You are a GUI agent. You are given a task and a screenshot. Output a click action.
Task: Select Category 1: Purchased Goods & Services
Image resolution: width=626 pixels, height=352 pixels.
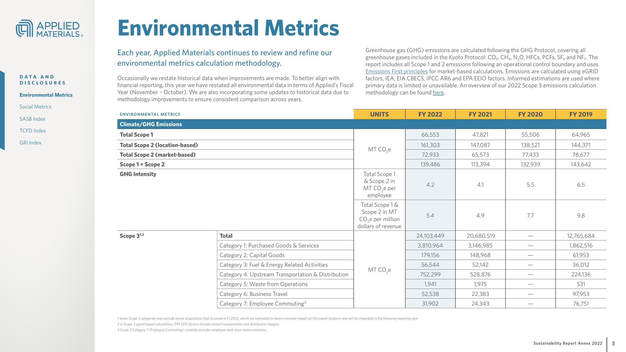coord(269,245)
